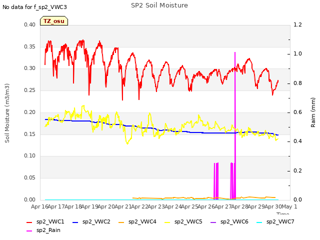Click the magenta sp2_Rain legend swatch
Image resolution: width=320 pixels, height=240 pixels.
29,231
